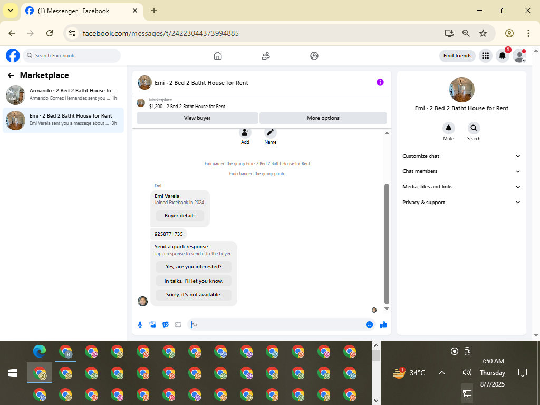540x405 pixels.
Task: Go back with browser back arrow
Action: (x=12, y=33)
